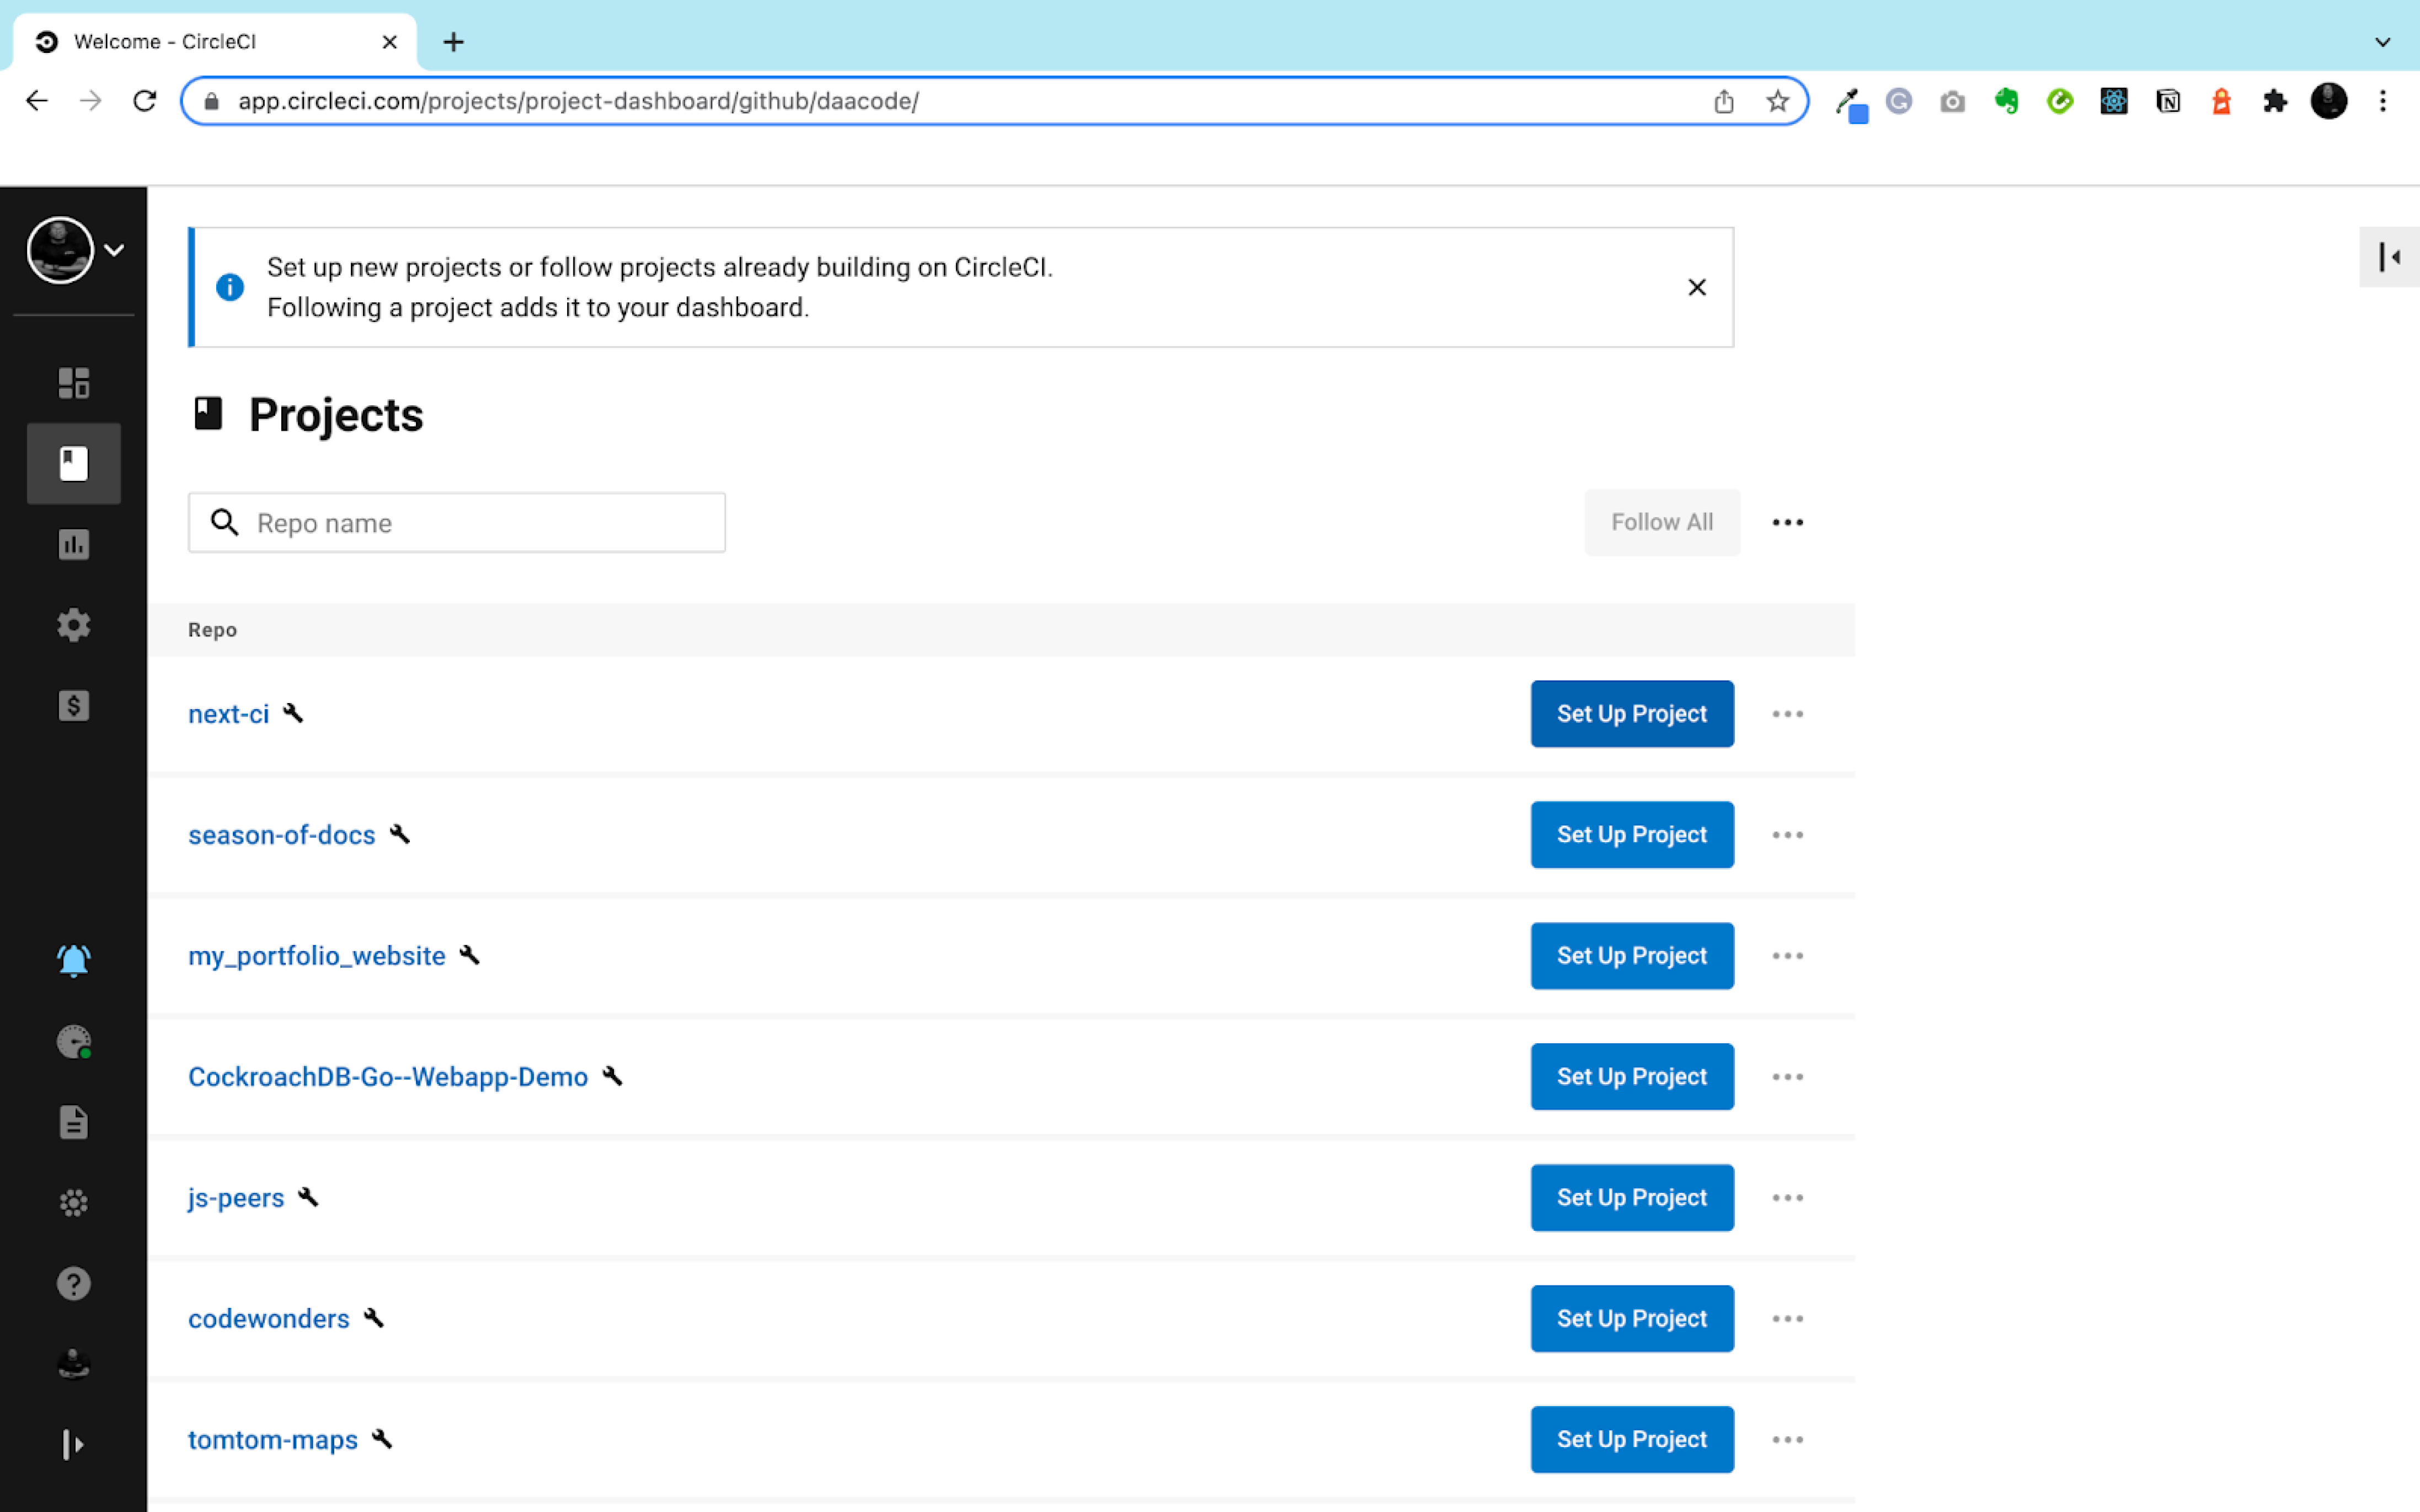Open the help question-mark icon
This screenshot has width=2420, height=1512.
72,1283
